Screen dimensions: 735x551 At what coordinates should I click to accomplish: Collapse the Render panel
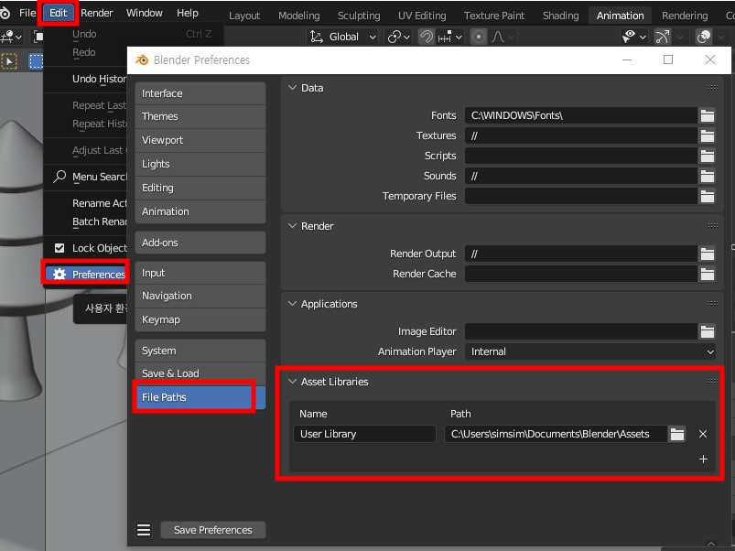[x=293, y=226]
